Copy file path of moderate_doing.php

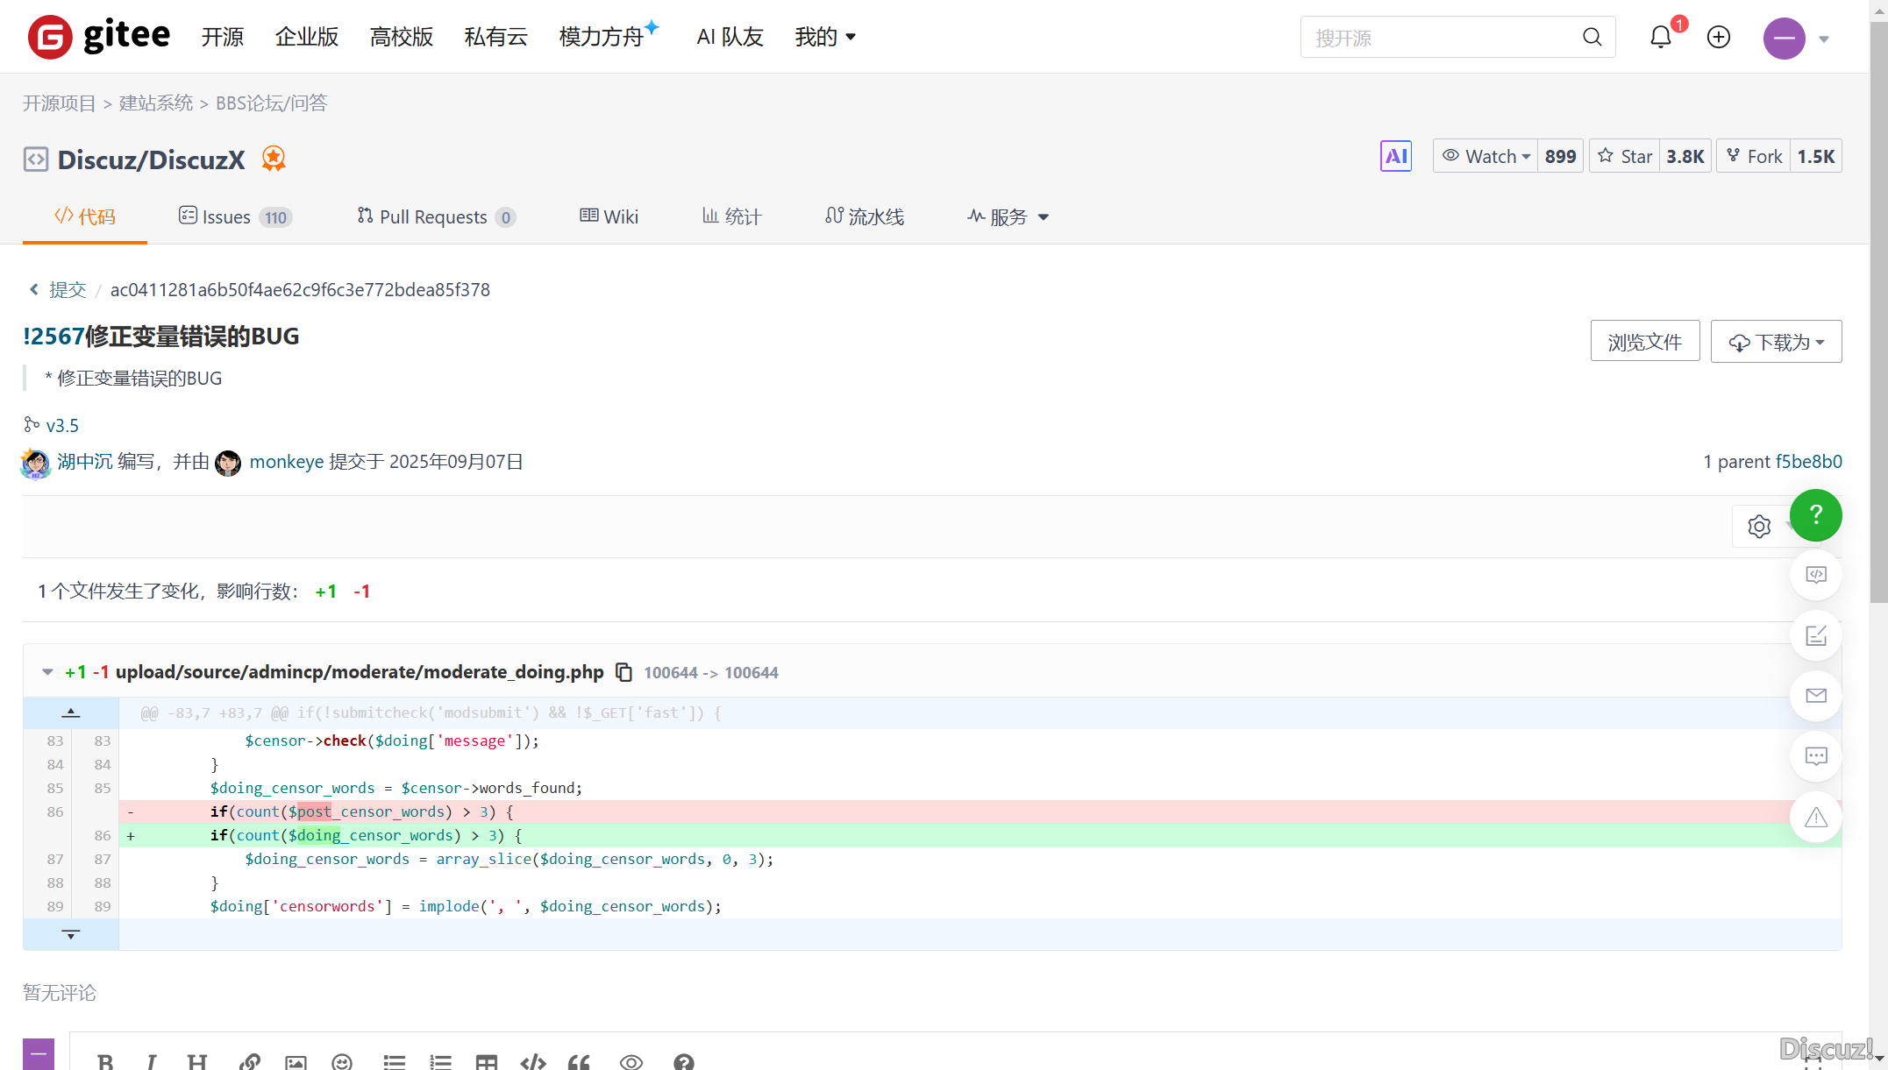point(623,672)
